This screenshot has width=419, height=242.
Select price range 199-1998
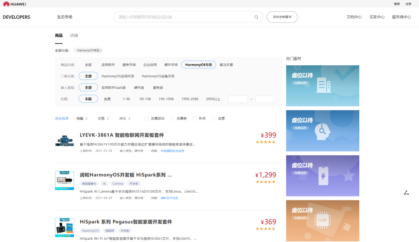[166, 99]
